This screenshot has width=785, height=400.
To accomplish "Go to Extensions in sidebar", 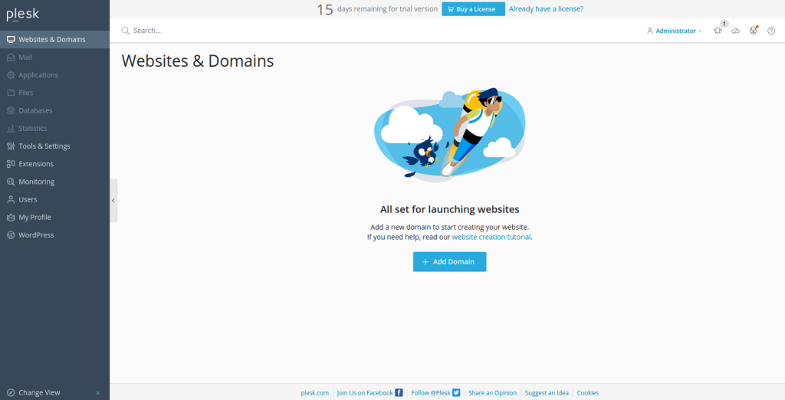I will pos(36,164).
